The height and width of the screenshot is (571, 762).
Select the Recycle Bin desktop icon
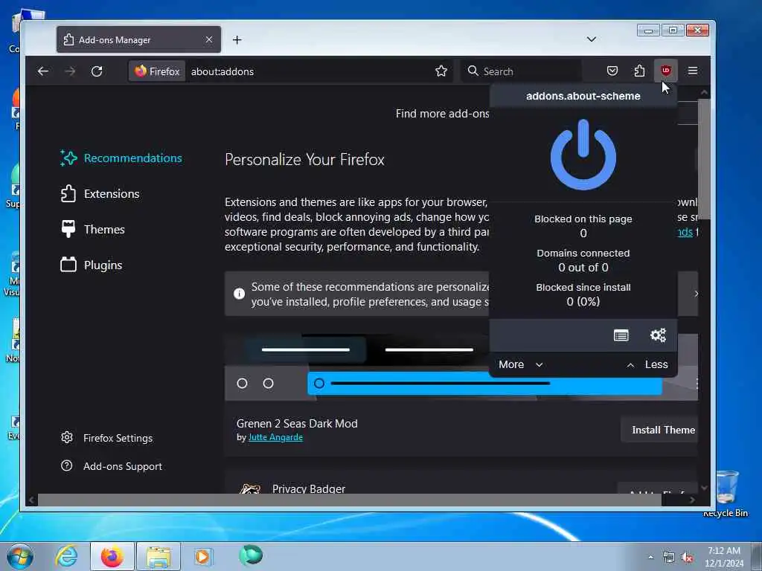pyautogui.click(x=726, y=493)
